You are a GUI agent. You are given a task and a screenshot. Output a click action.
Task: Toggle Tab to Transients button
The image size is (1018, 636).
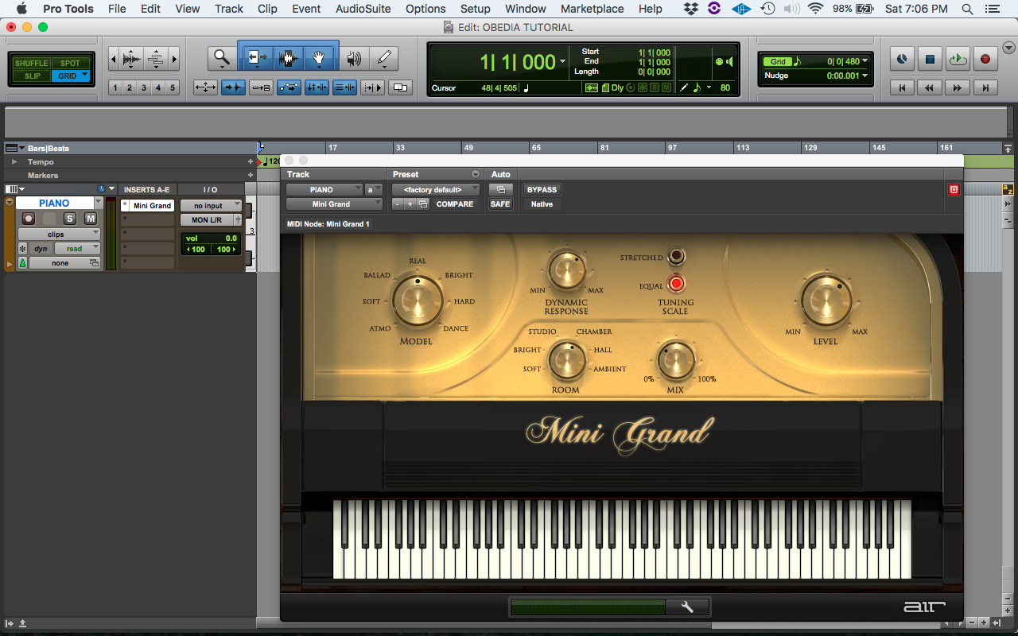pos(233,87)
